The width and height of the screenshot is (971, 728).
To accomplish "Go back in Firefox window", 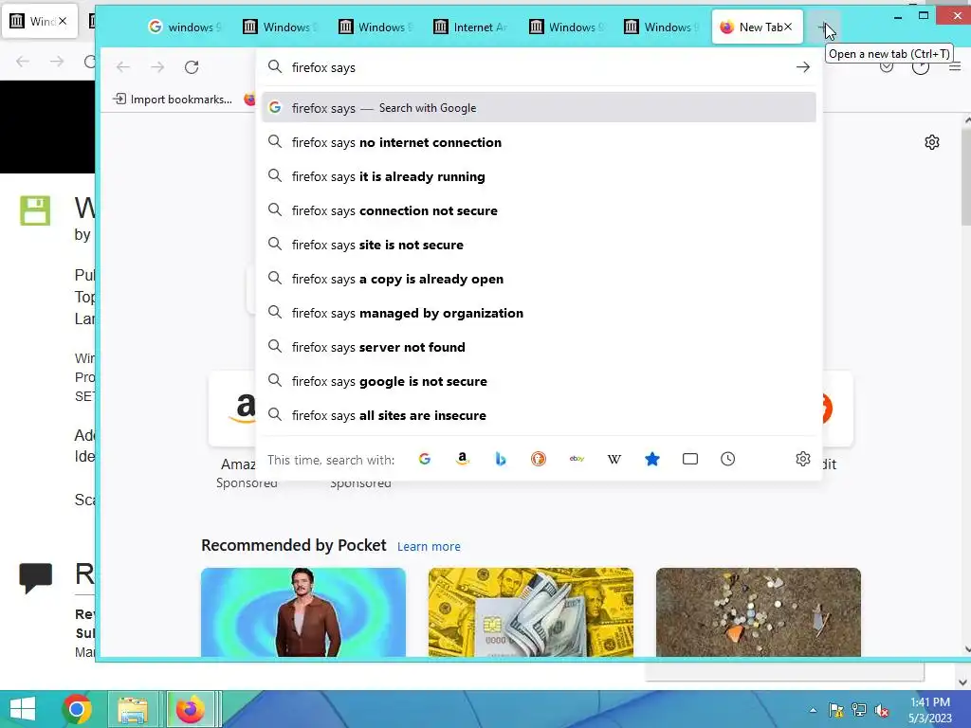I will pos(123,67).
